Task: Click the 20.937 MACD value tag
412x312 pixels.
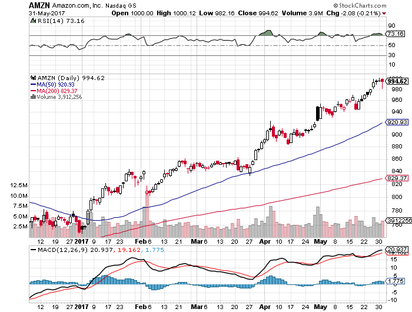Action: pos(397,250)
